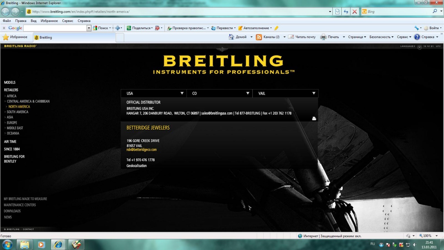444x250 pixels.
Task: Open the Файл menu
Action: pyautogui.click(x=7, y=21)
